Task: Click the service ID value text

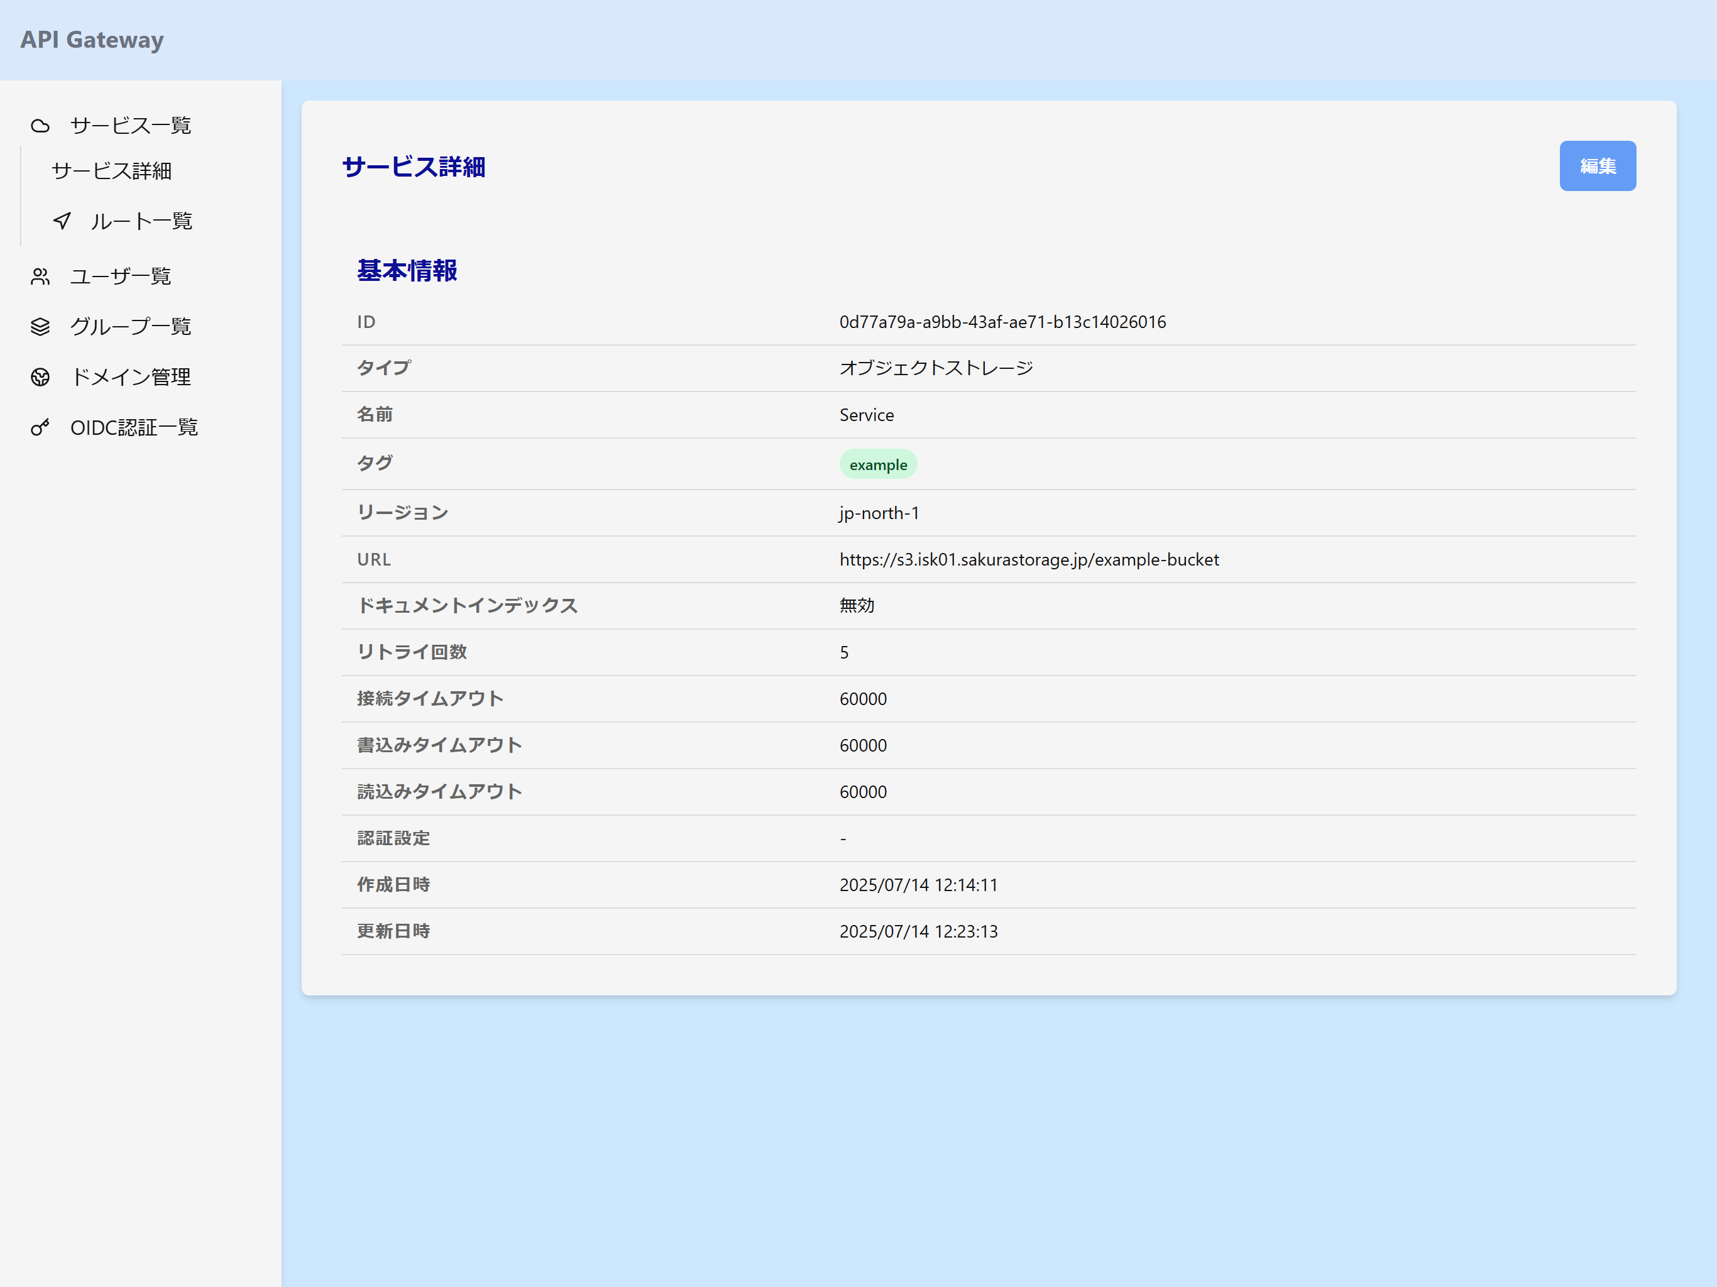Action: [x=1002, y=322]
